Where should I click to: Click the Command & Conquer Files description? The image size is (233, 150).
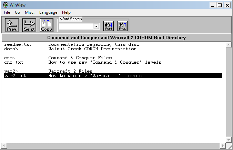click(80, 58)
